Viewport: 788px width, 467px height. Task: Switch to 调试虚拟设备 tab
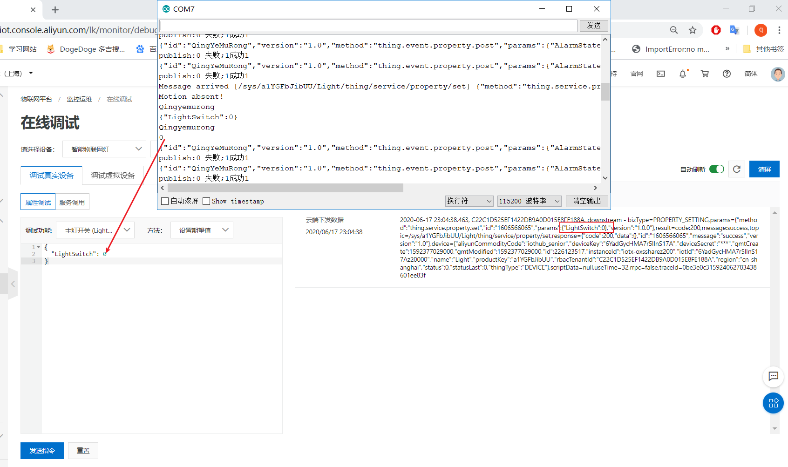tap(113, 175)
